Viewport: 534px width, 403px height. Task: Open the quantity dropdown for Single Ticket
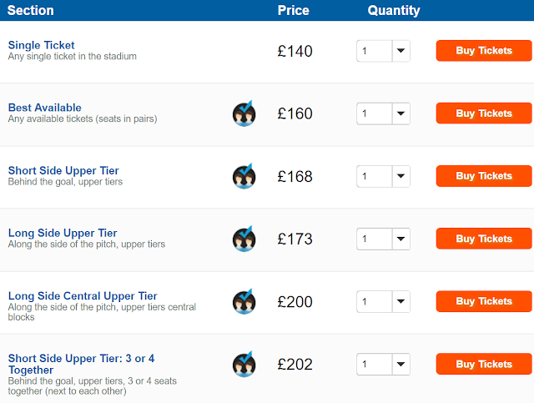(x=383, y=51)
